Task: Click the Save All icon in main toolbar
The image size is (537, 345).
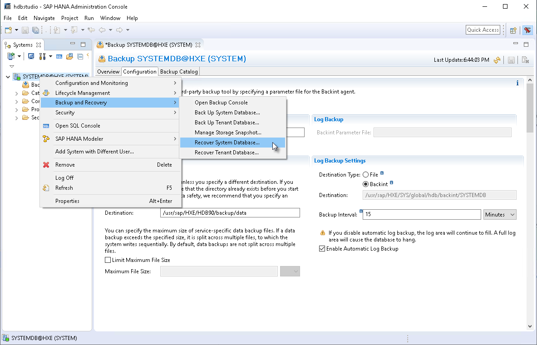Action: click(x=35, y=30)
